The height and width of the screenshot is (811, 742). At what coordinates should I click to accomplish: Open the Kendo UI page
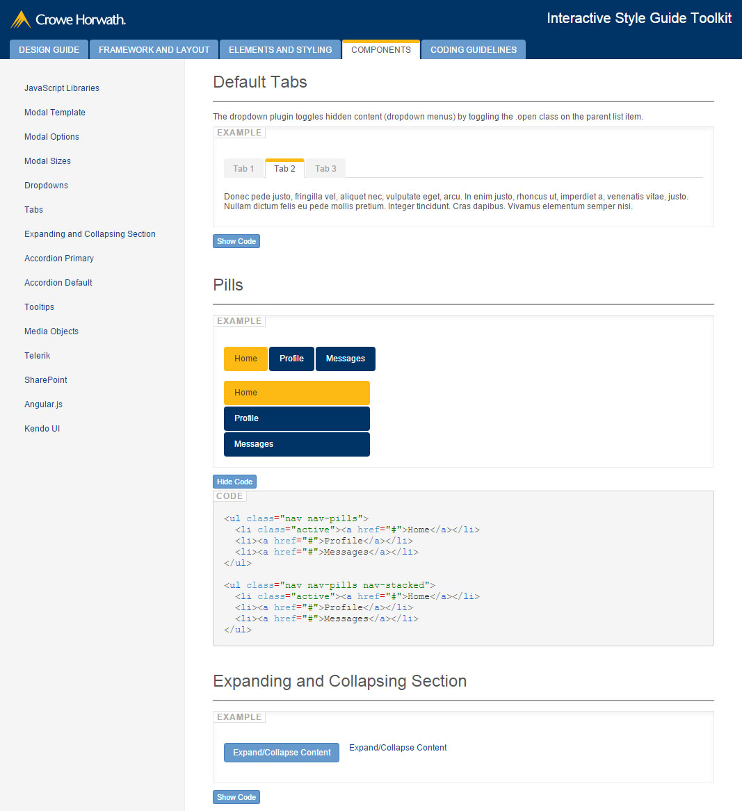(x=42, y=428)
